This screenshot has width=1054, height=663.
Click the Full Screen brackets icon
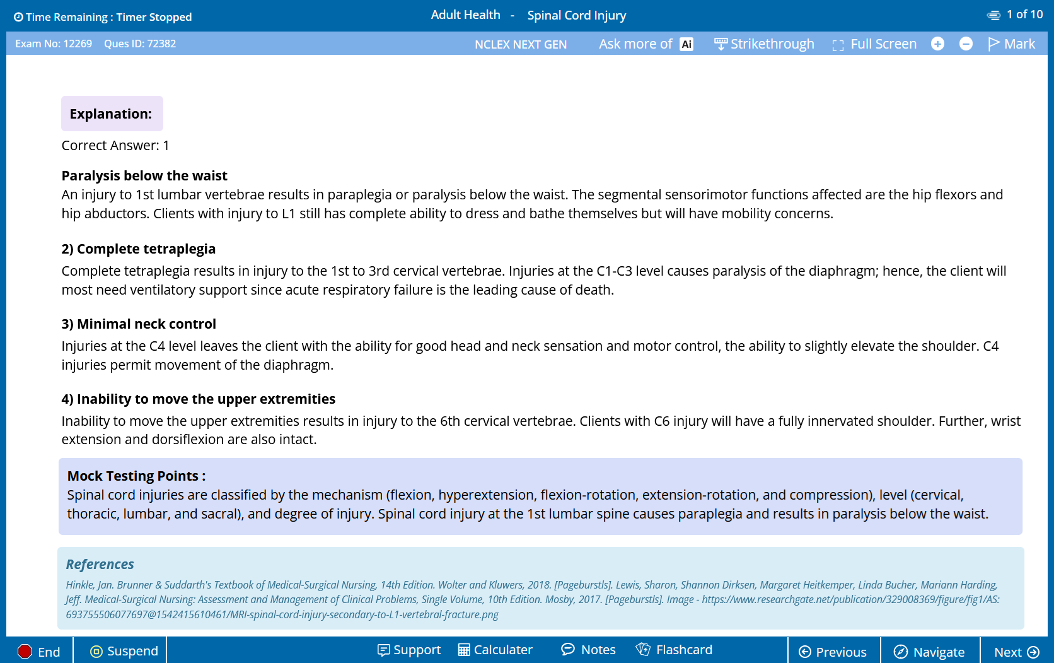[x=838, y=45]
